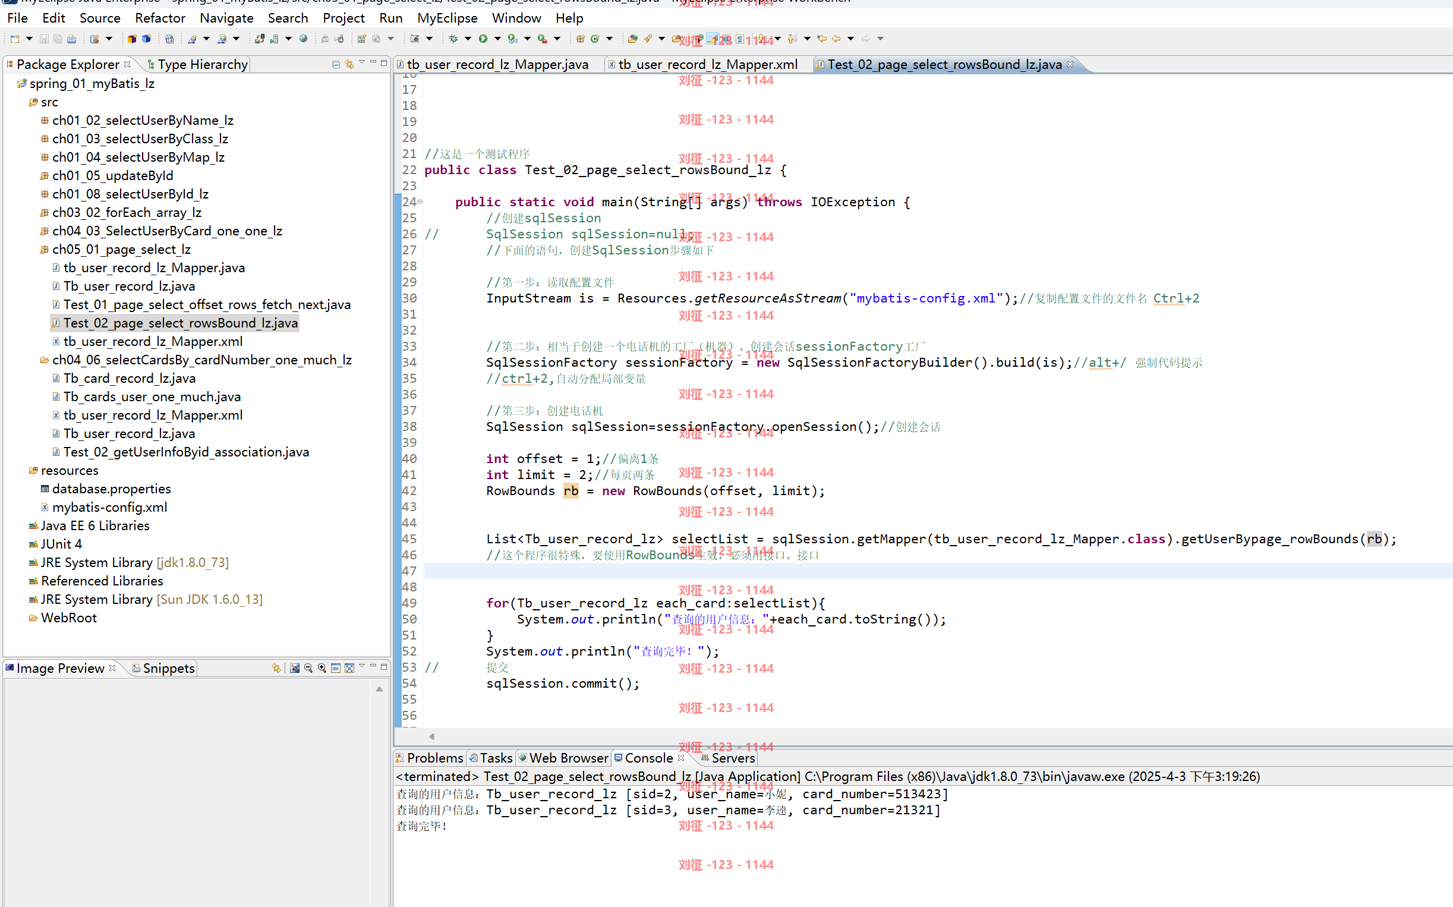Screen dimensions: 1453x907
Task: Click the Save toolbar icon
Action: tap(44, 39)
